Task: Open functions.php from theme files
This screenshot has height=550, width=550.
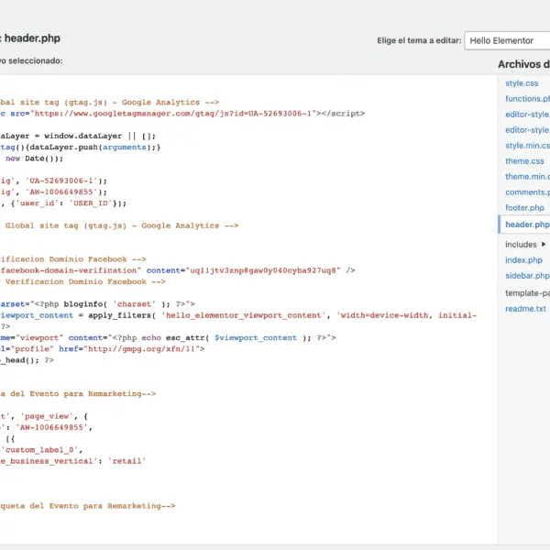Action: point(527,99)
